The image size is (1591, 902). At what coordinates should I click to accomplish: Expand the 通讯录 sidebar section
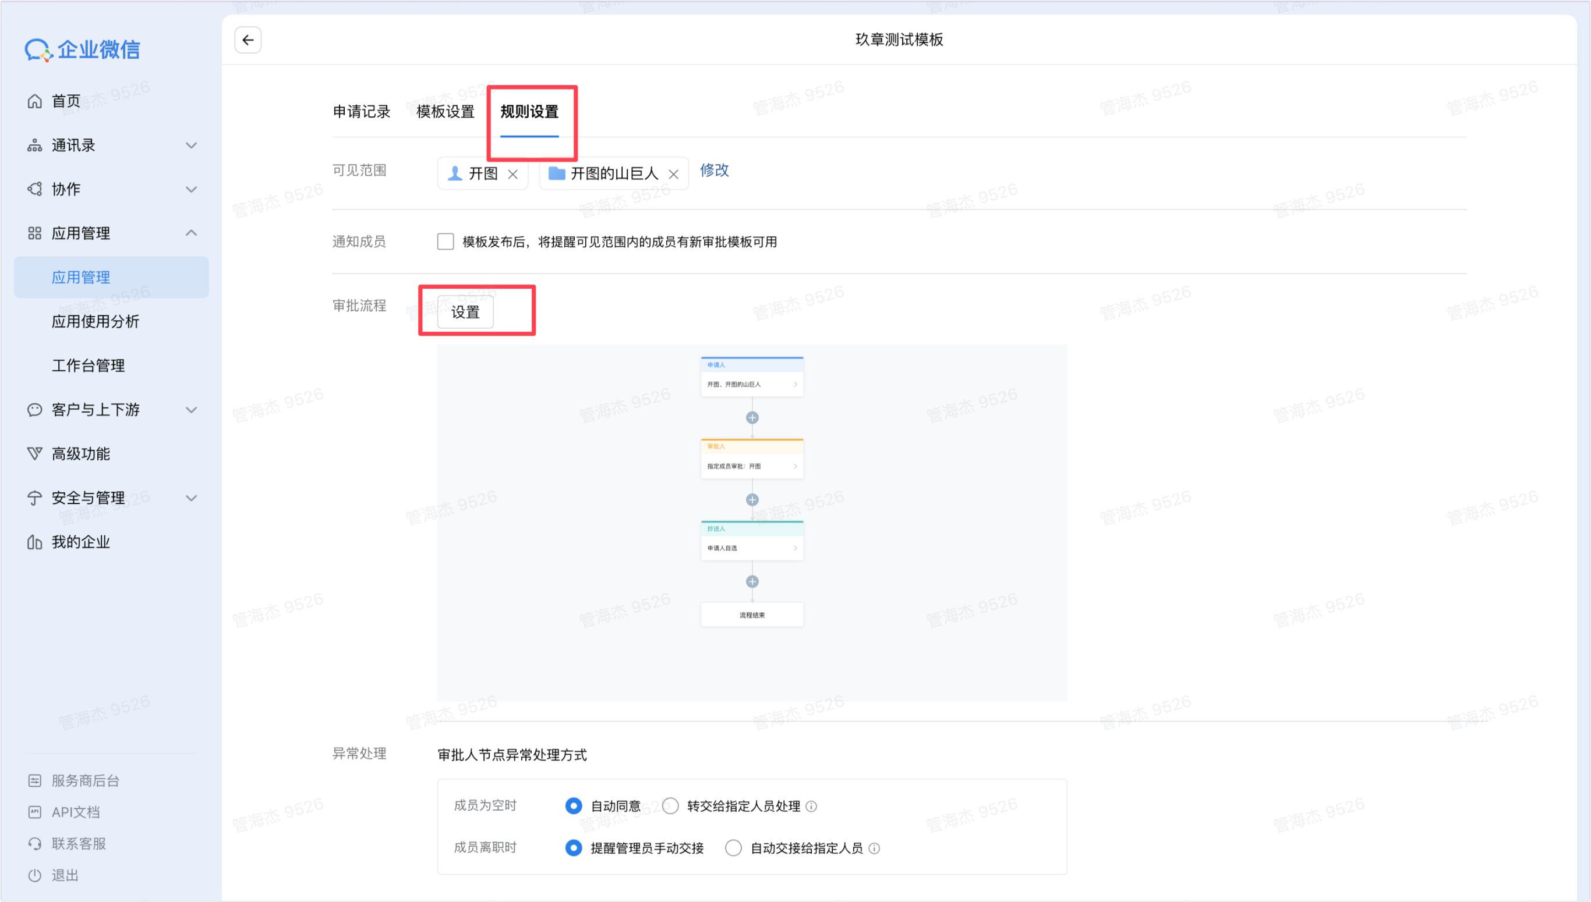[x=192, y=145]
